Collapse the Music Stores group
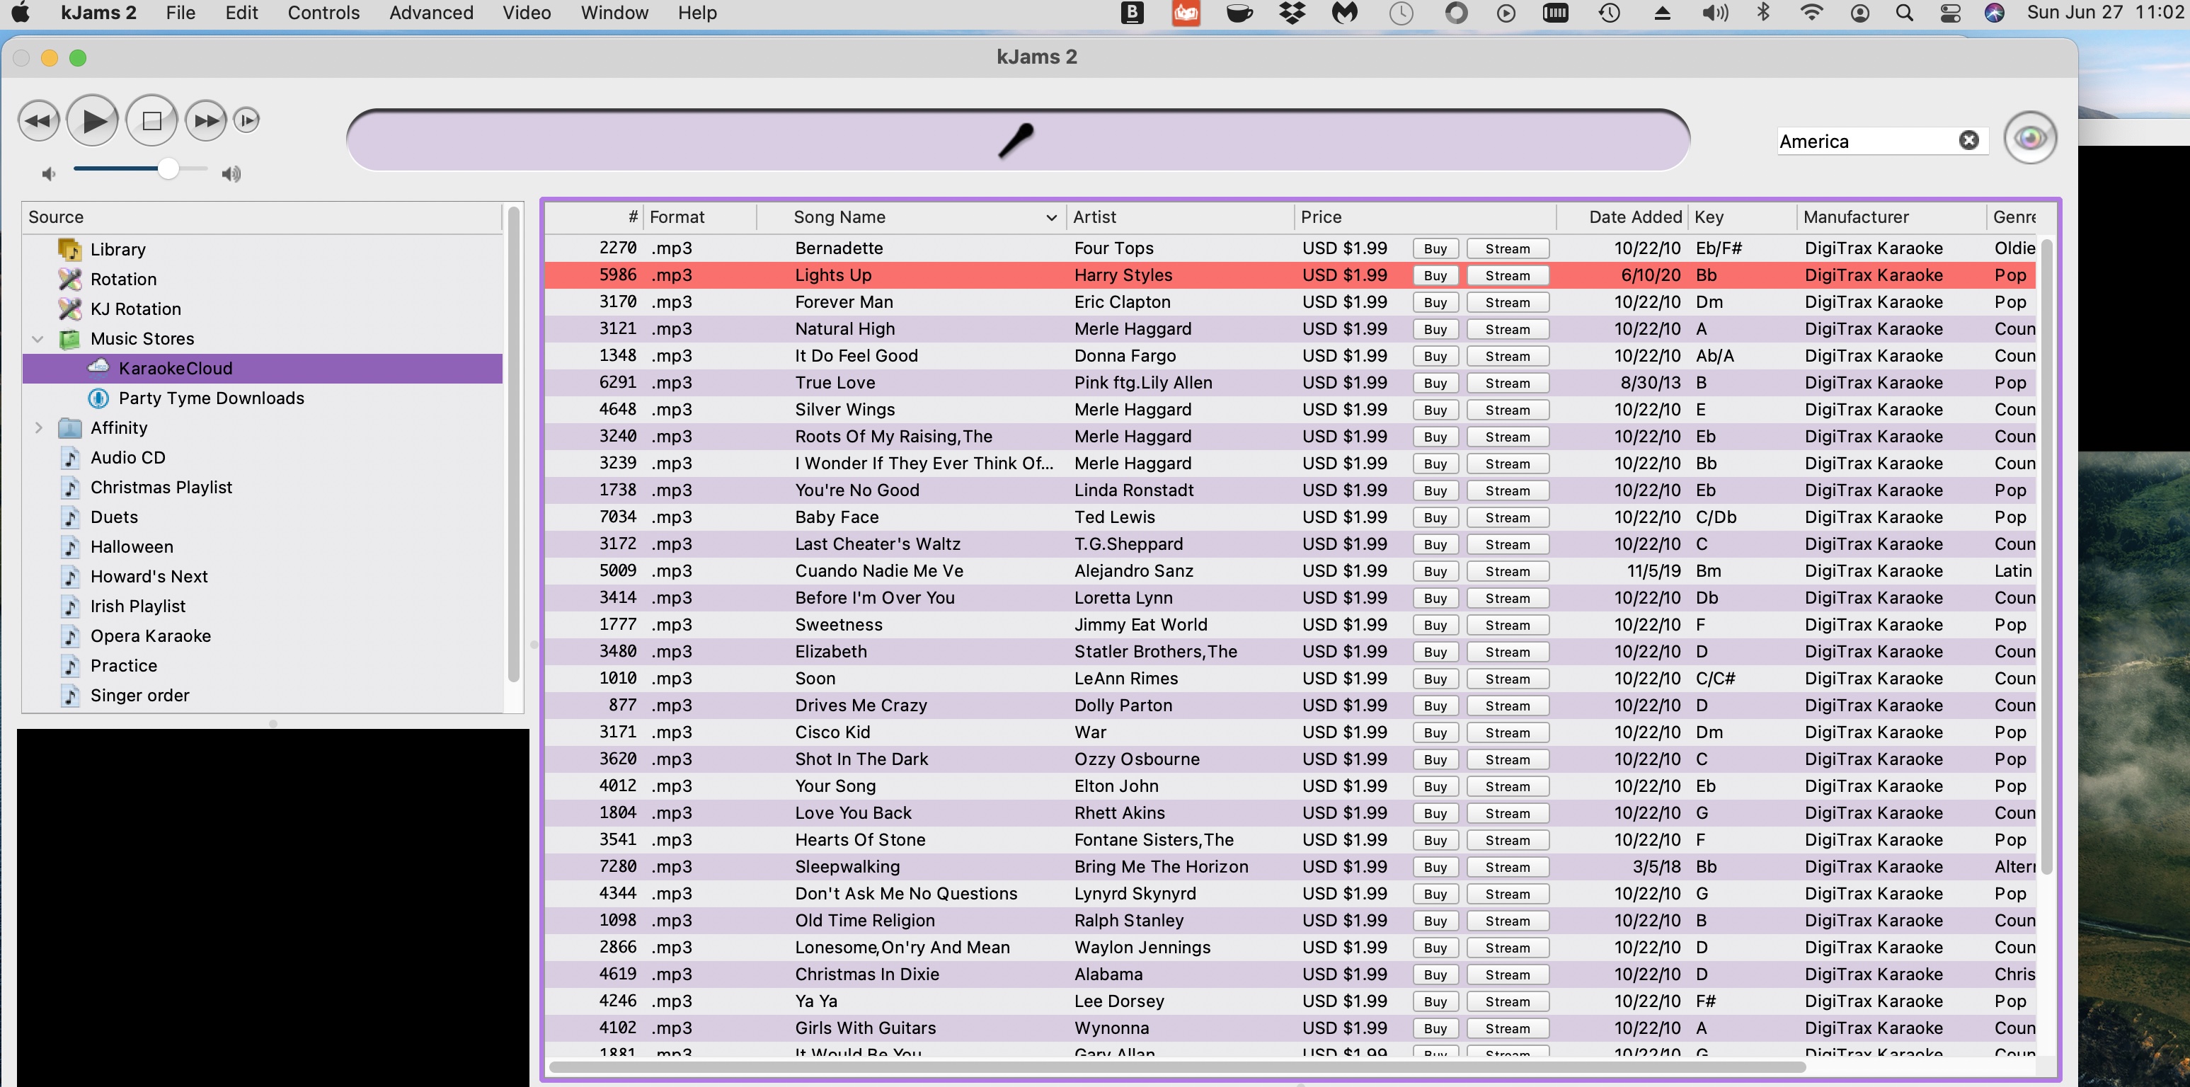 38,338
